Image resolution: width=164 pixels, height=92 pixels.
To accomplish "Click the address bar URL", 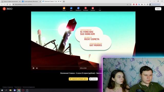I will click(x=23, y=5).
